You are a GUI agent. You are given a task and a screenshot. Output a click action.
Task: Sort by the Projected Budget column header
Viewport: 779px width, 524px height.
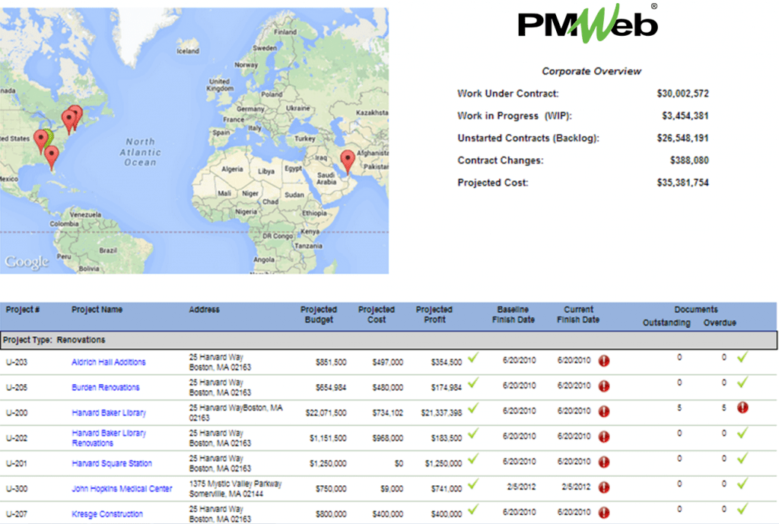(x=319, y=314)
